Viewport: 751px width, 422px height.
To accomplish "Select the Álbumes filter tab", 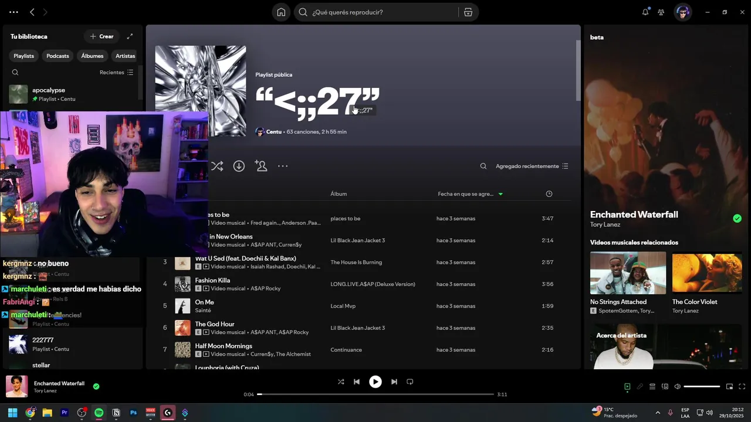I will tap(92, 56).
